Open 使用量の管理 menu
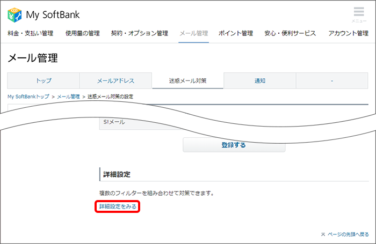Image resolution: width=376 pixels, height=244 pixels. (x=83, y=33)
